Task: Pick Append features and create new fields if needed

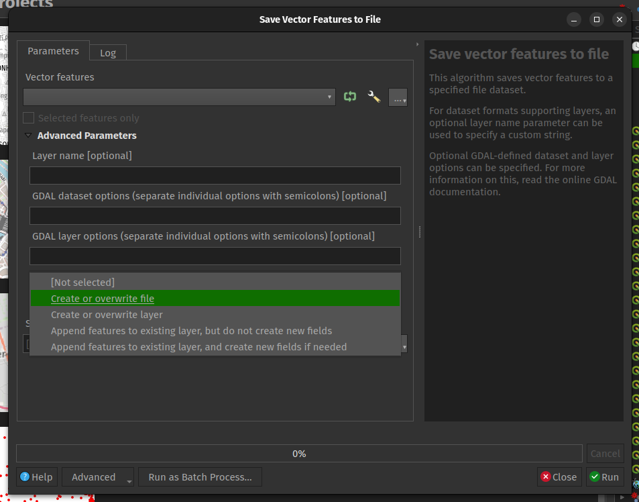Action: coord(198,347)
